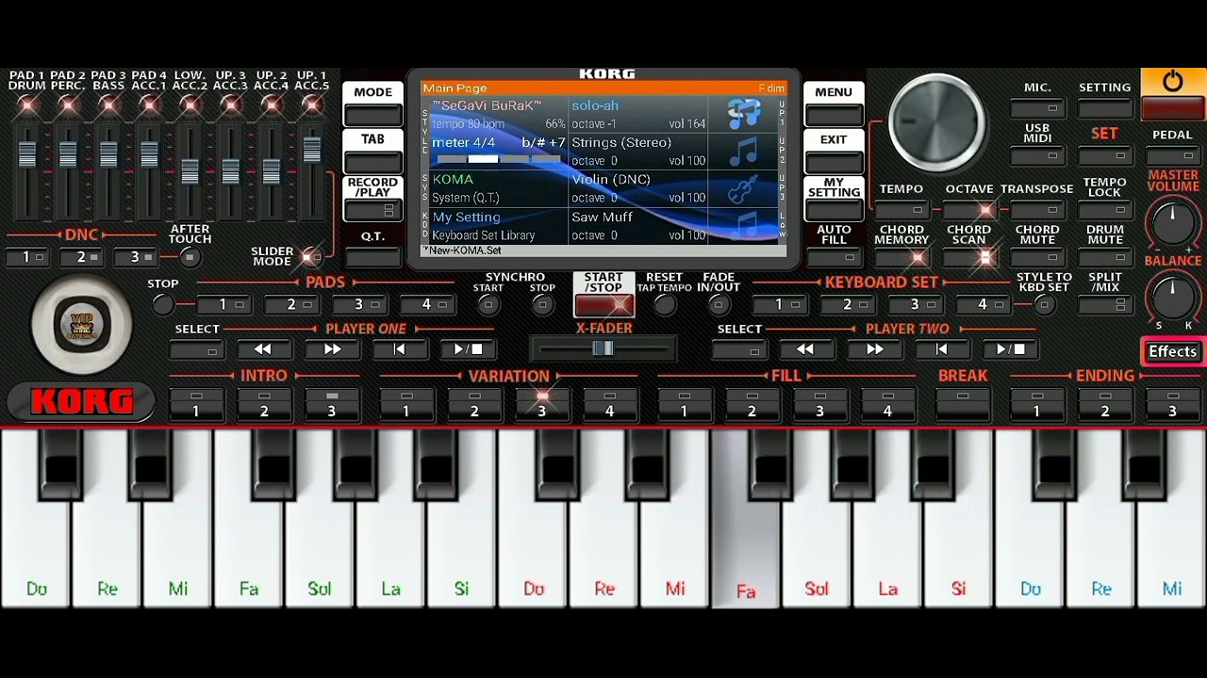Select Fill 2
This screenshot has height=678, width=1207.
752,404
